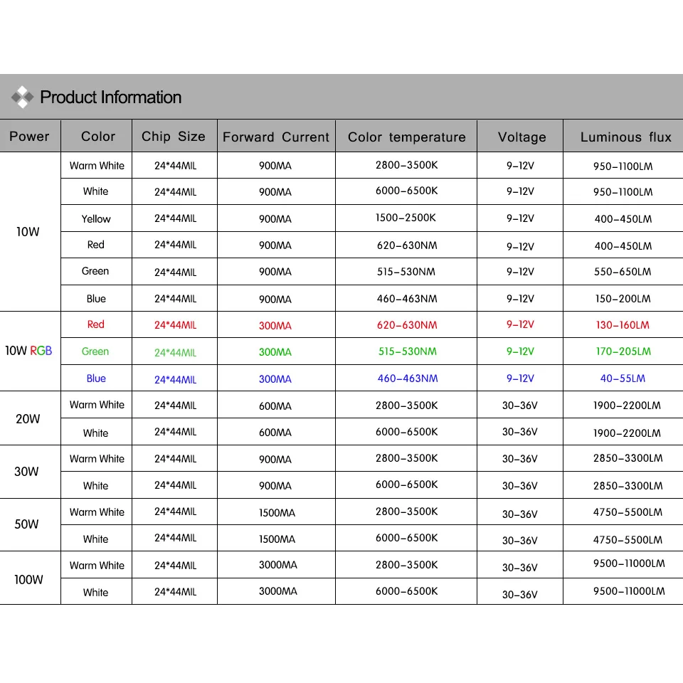This screenshot has width=683, height=683.
Task: Click the Forward Current column header
Action: point(276,137)
